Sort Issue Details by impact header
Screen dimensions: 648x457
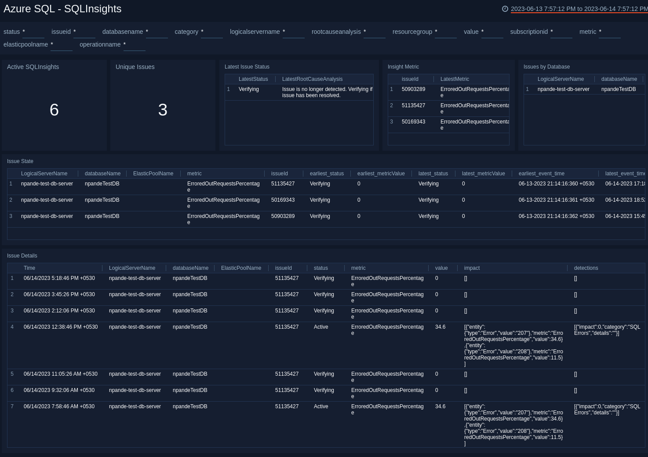point(472,268)
